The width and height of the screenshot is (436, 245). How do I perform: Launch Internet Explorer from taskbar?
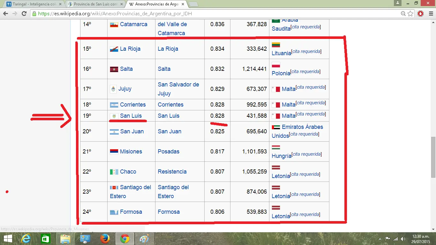[26, 239]
